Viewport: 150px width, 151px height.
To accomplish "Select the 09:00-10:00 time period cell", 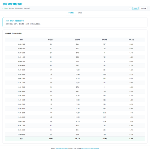I will (21, 74).
